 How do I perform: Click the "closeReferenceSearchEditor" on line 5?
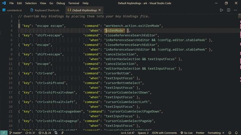pos(131,35)
